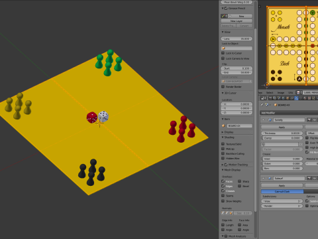Click the New Layer button
The height and width of the screenshot is (239, 318).
[x=237, y=21]
